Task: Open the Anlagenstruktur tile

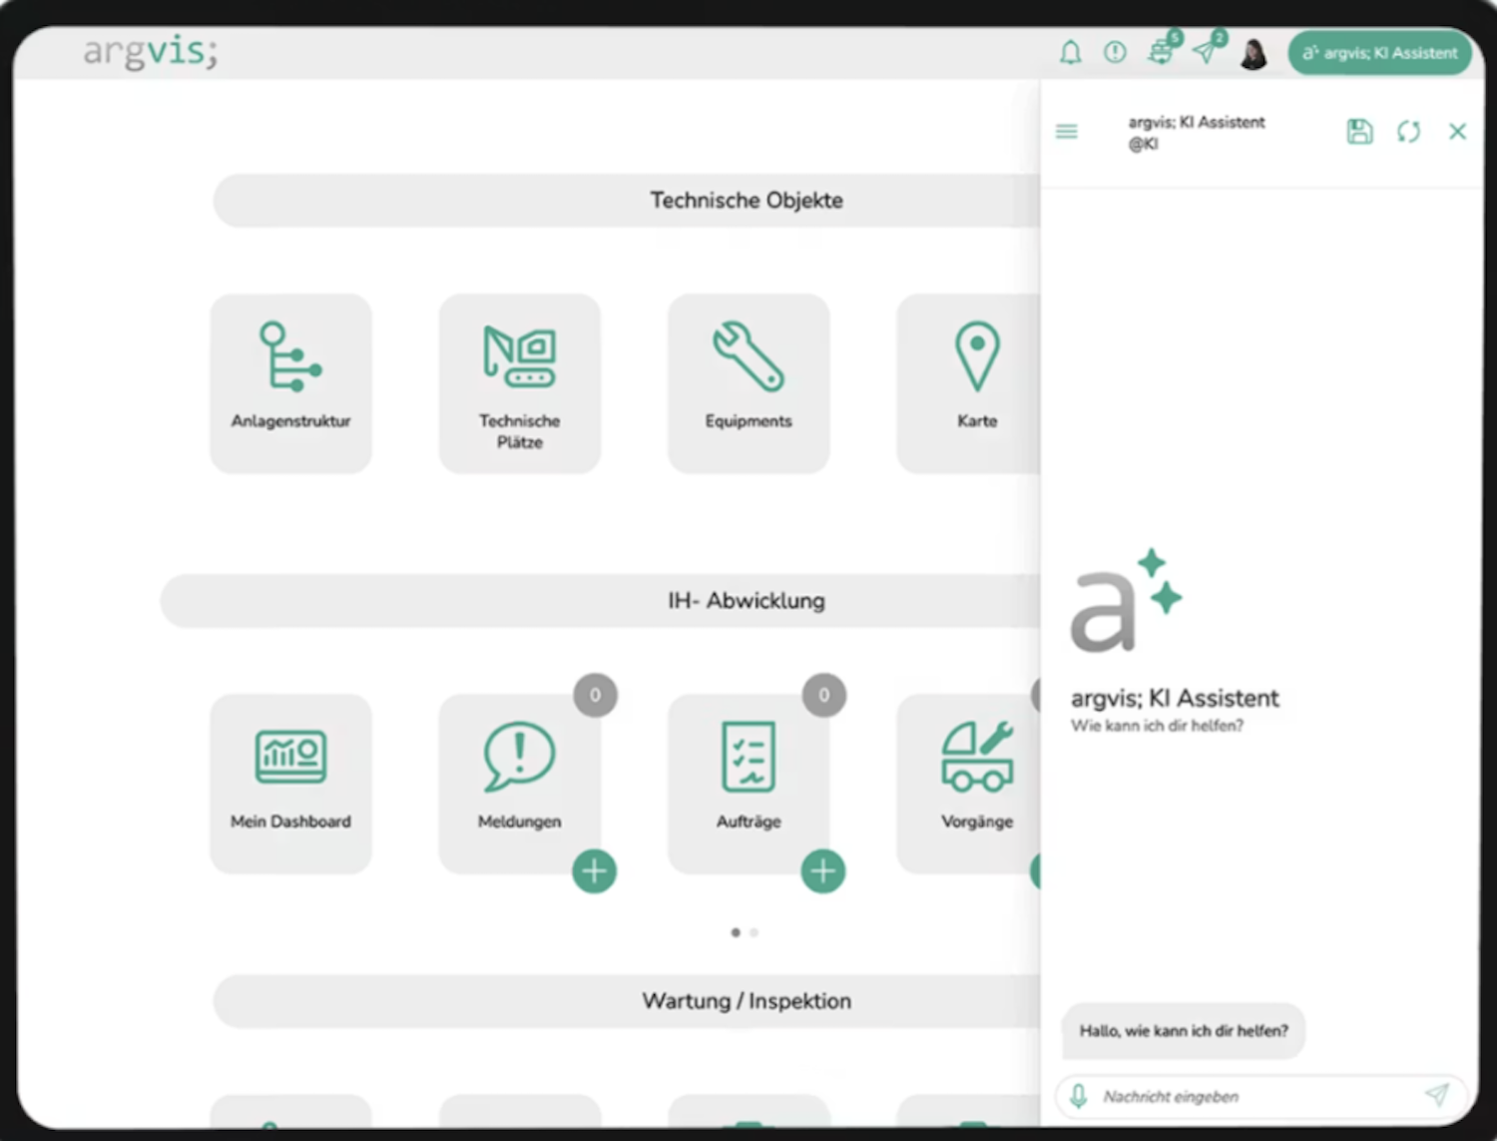Action: click(290, 383)
